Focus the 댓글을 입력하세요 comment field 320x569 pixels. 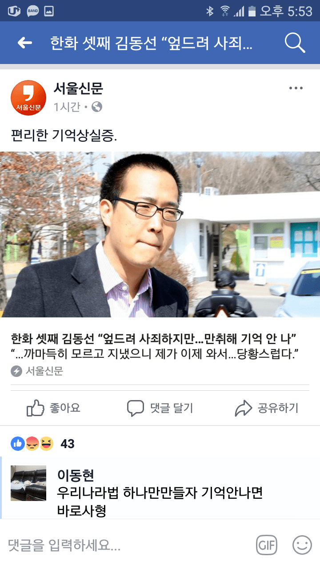click(x=129, y=545)
